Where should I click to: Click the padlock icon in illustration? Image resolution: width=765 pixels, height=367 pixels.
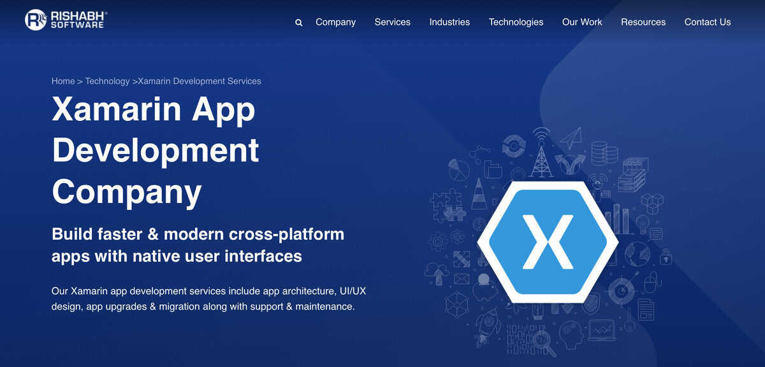tap(666, 256)
